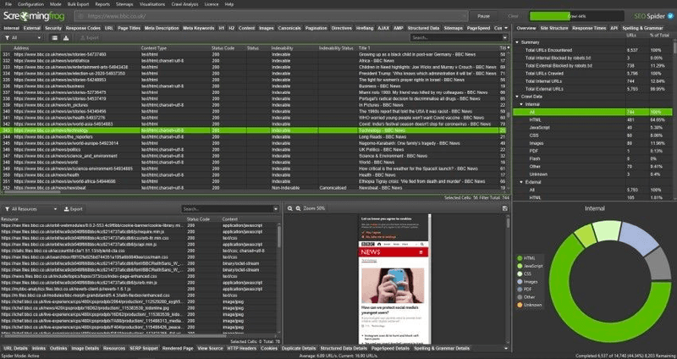This screenshot has width=677, height=359.
Task: Collapse the Summary section in Overview
Action: pyautogui.click(x=517, y=42)
